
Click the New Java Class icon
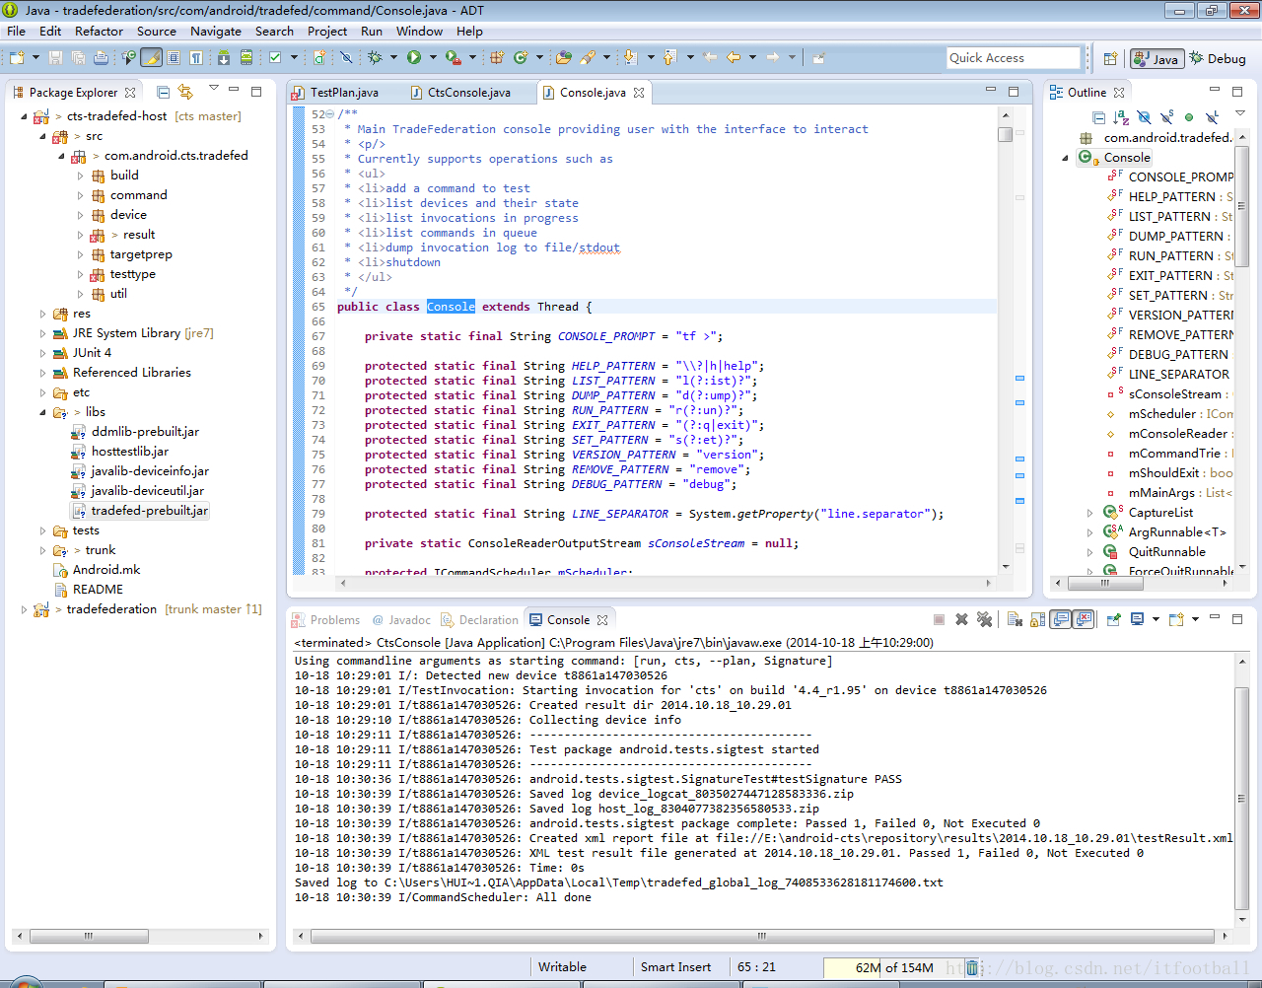pyautogui.click(x=521, y=58)
